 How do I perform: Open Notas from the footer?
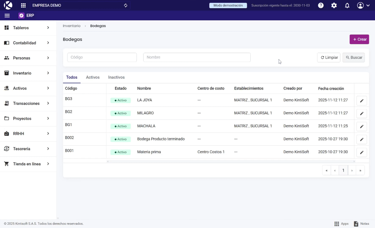click(x=361, y=224)
